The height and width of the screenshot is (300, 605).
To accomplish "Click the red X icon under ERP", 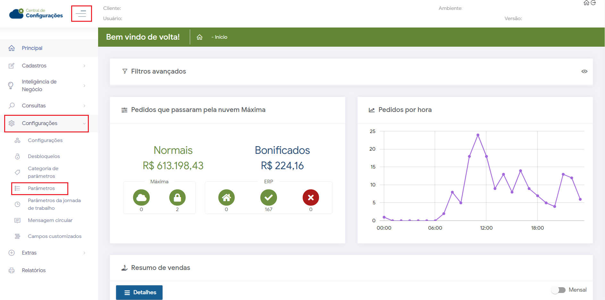I will 311,198.
